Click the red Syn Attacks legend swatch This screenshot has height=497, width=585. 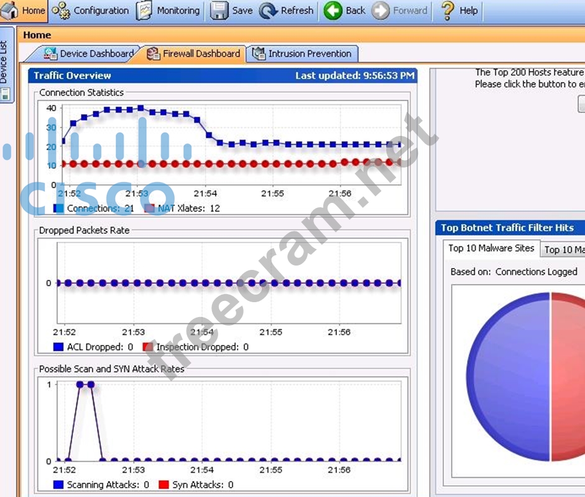click(164, 485)
